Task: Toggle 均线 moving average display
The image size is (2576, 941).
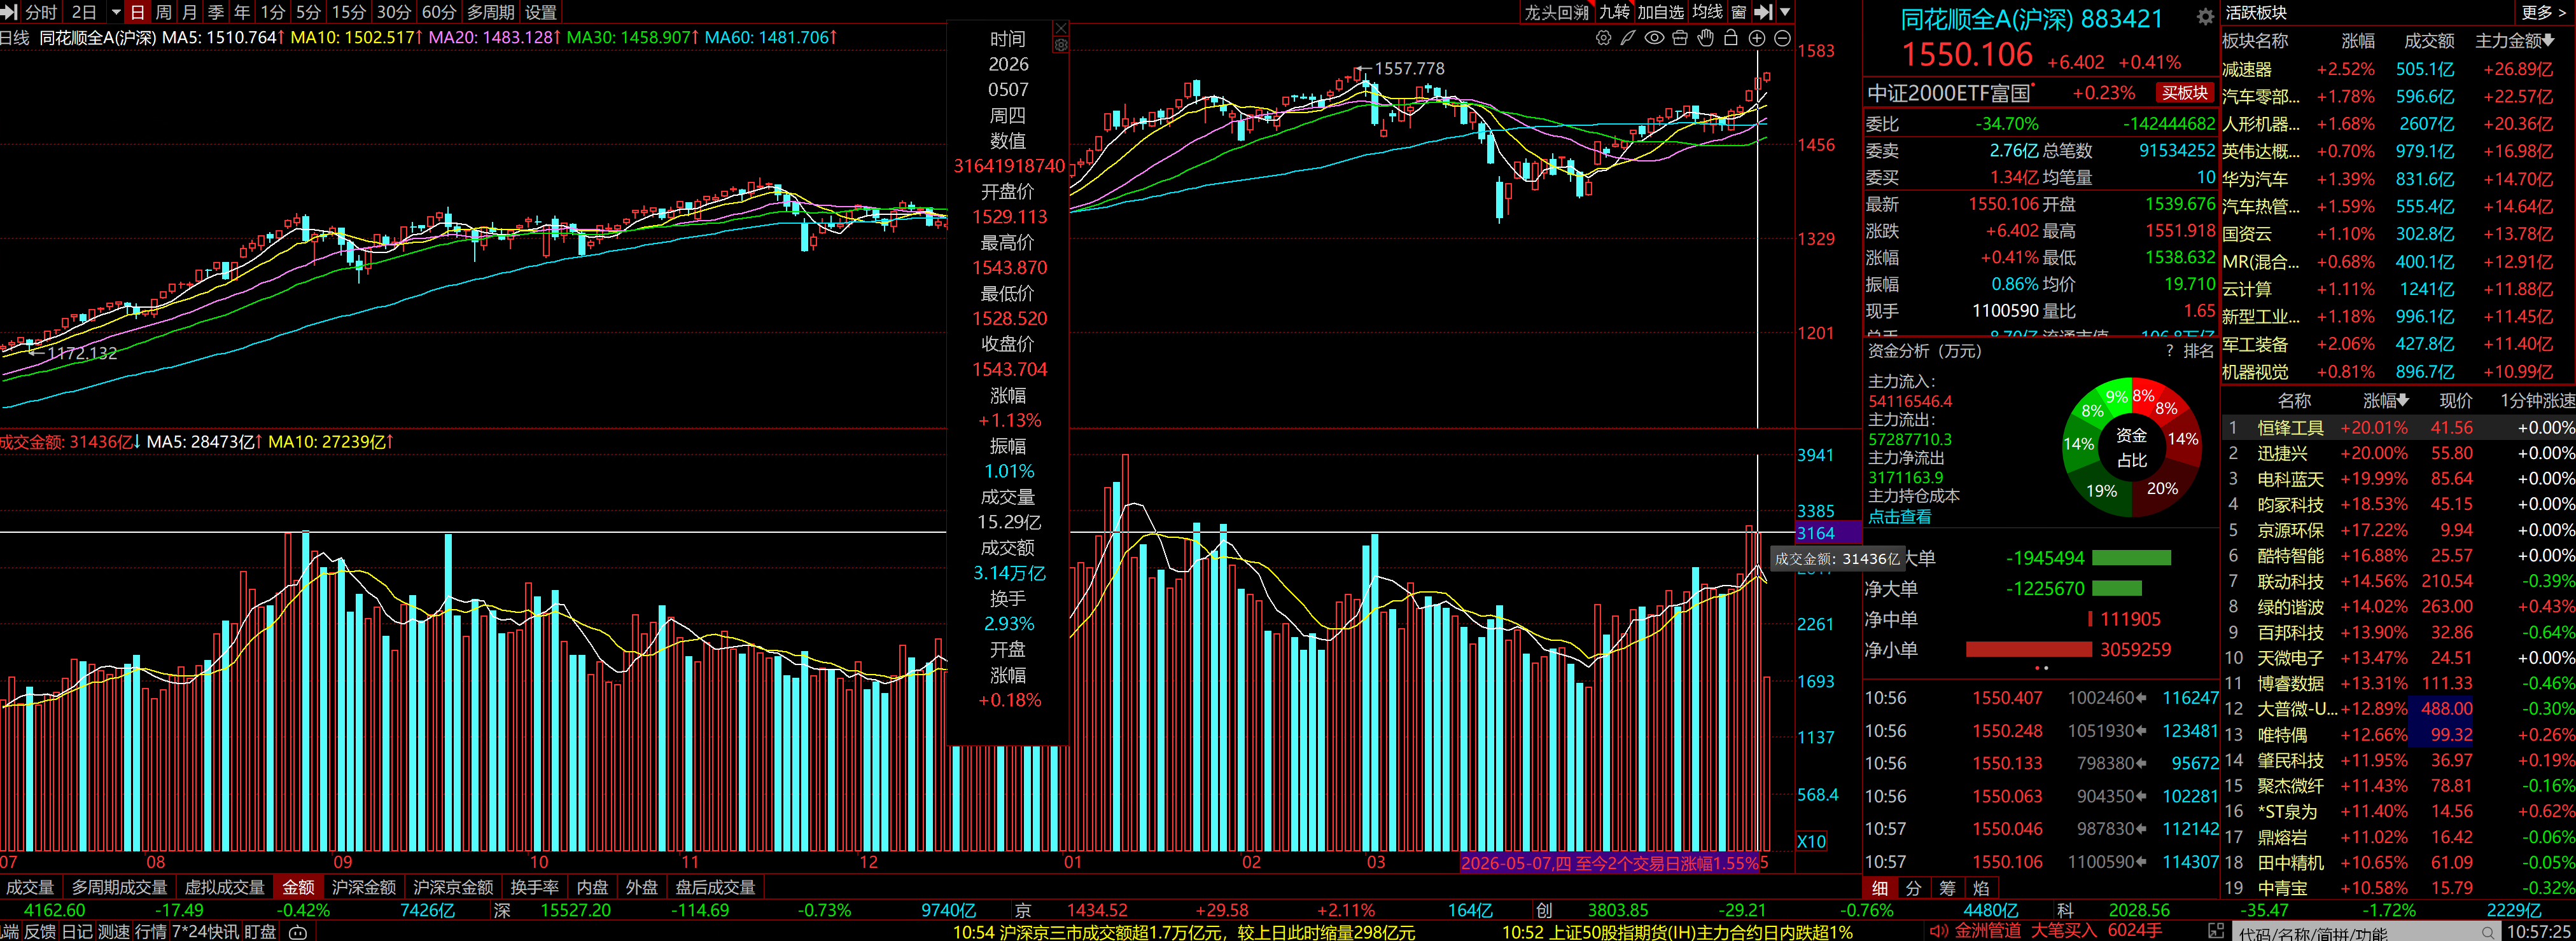Action: coord(1707,12)
